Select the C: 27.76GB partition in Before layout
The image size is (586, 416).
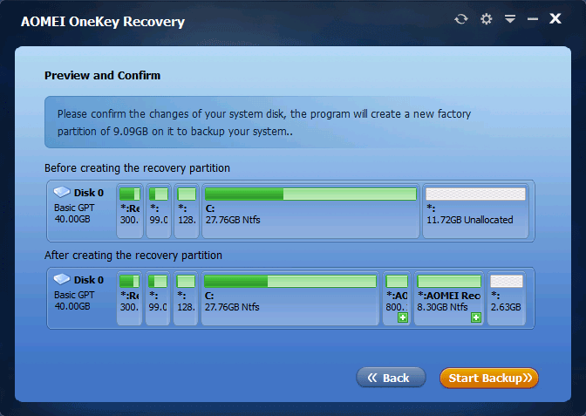(x=310, y=211)
